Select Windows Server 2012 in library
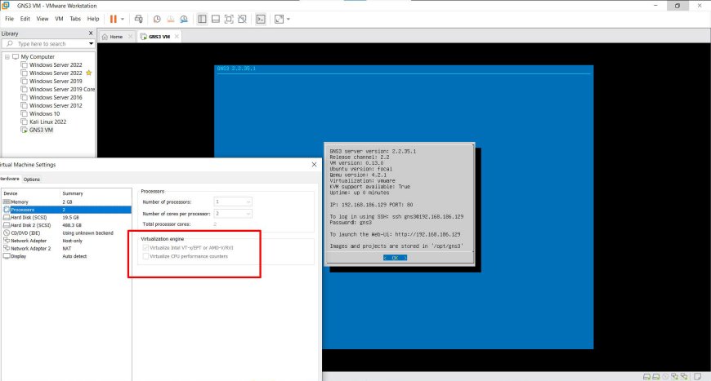Screen dimensions: 711x381 [x=56, y=105]
